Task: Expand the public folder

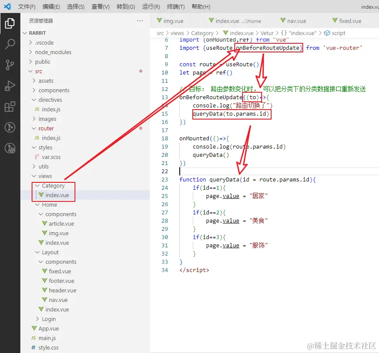Action: click(30, 62)
